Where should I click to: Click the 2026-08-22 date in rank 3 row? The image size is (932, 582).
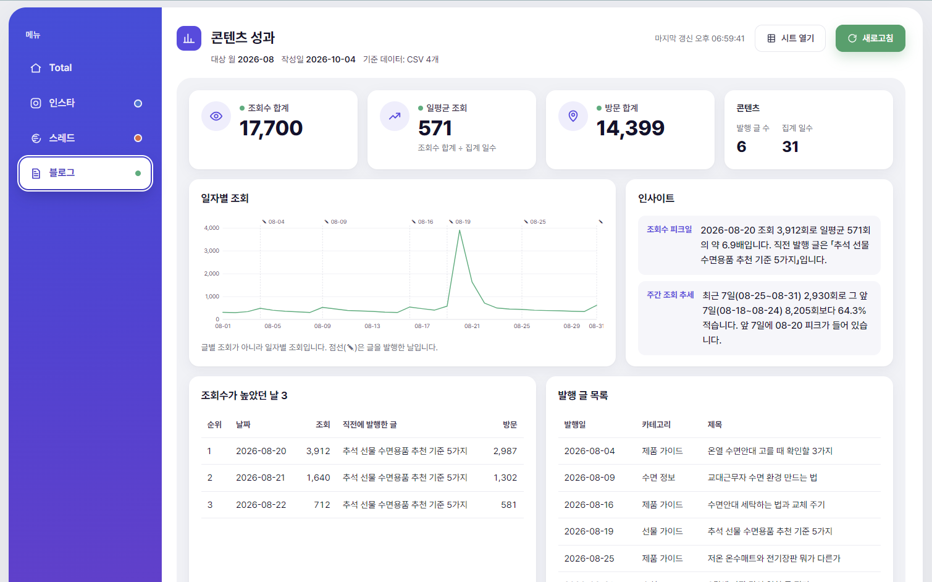261,505
